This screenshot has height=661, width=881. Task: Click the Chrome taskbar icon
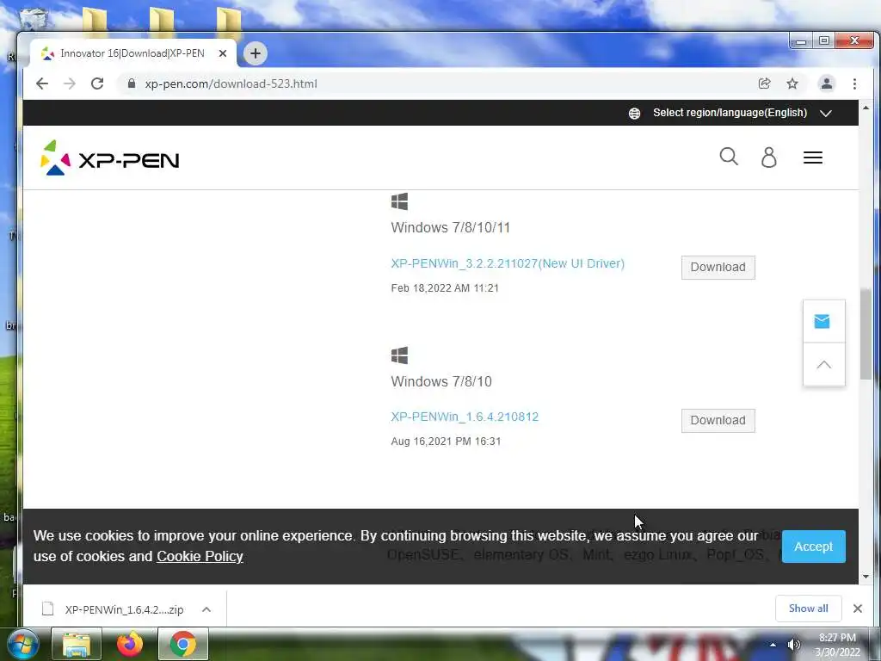[x=183, y=644]
